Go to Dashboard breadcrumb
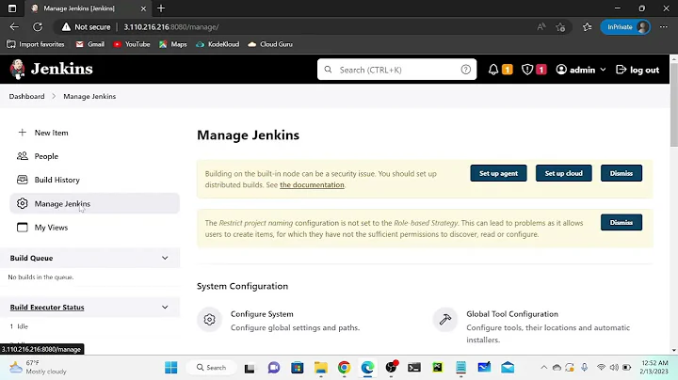The width and height of the screenshot is (678, 380). pos(26,96)
